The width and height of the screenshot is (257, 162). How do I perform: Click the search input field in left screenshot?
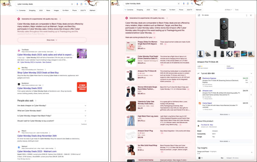[x=43, y=4]
